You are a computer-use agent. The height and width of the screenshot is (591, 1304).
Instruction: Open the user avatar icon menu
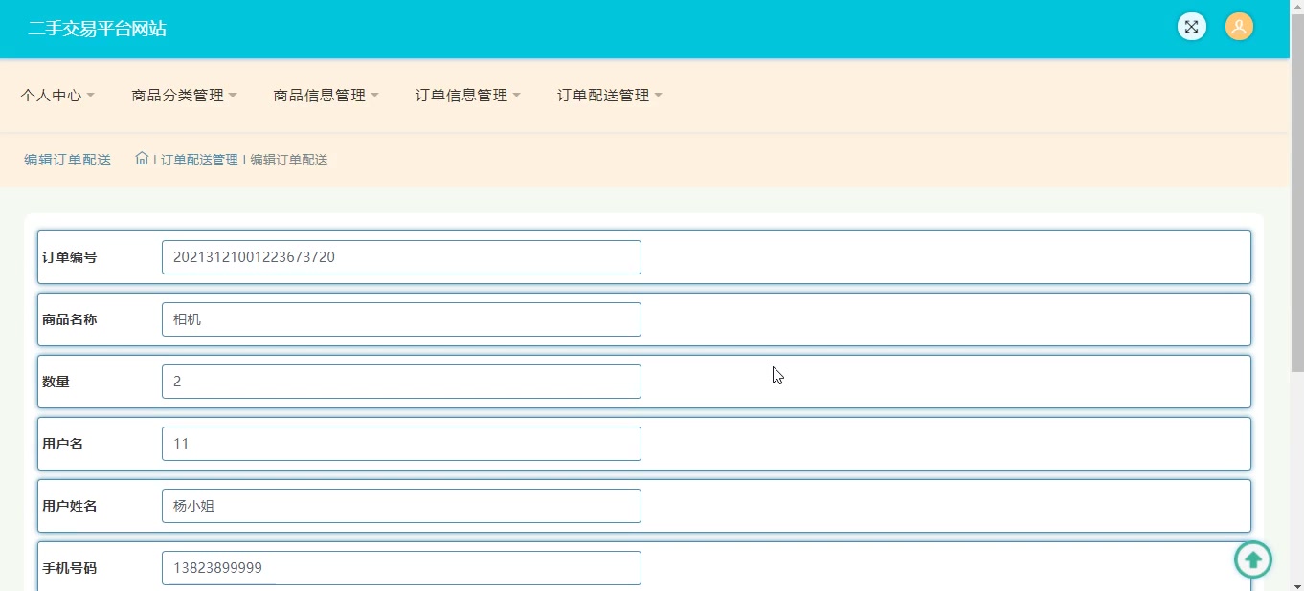pos(1239,27)
